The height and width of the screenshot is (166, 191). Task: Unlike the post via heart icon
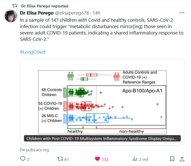click(x=97, y=159)
